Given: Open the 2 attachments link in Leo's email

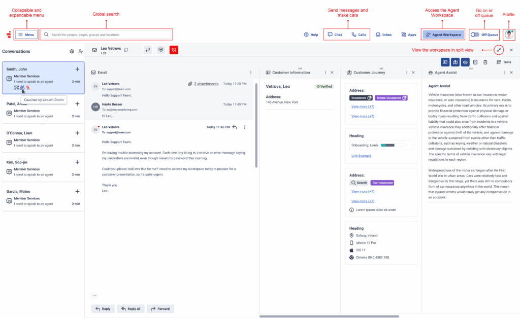Looking at the screenshot, I should tap(205, 83).
